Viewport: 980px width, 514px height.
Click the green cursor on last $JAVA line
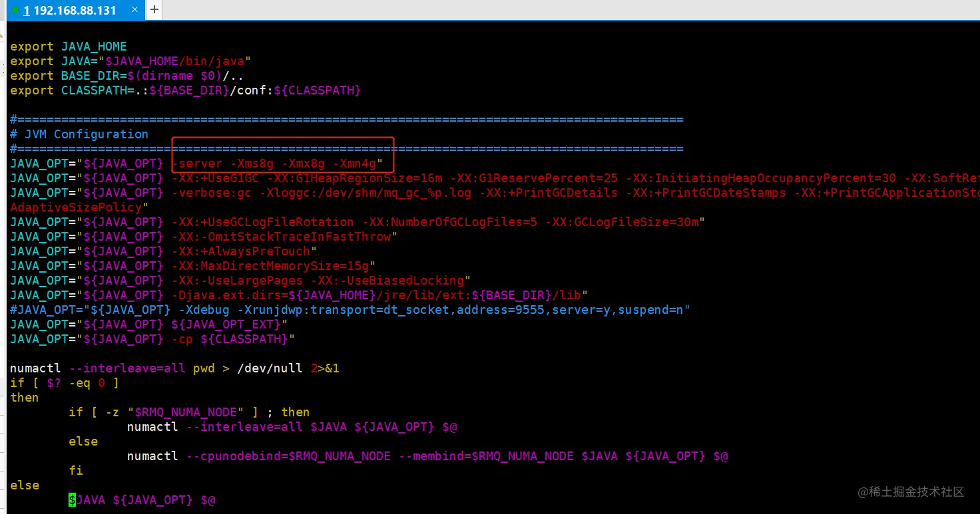pyautogui.click(x=72, y=500)
